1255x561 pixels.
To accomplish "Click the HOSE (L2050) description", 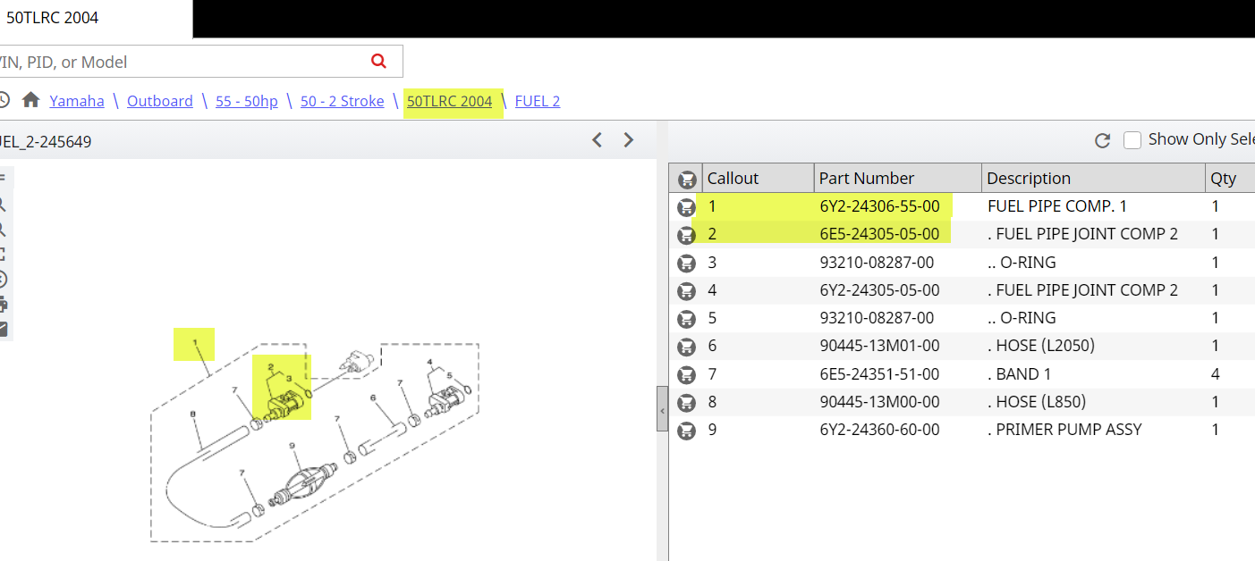I will (1041, 346).
